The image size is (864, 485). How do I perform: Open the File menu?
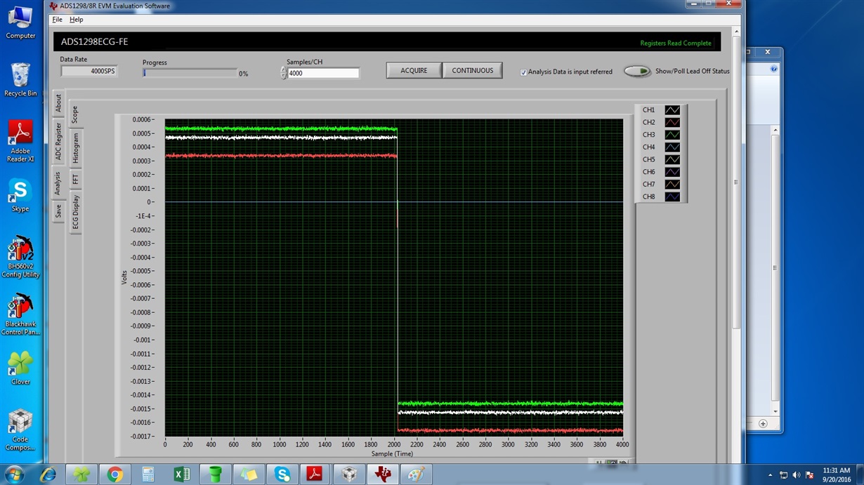[x=58, y=20]
